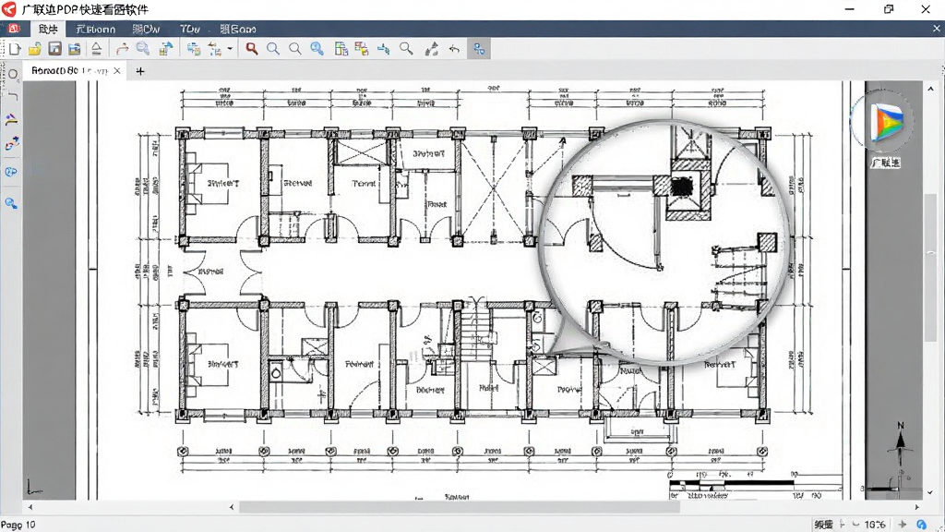Select the first highlighted ribbon tab
Screen dimensions: 945x532
click(x=48, y=29)
